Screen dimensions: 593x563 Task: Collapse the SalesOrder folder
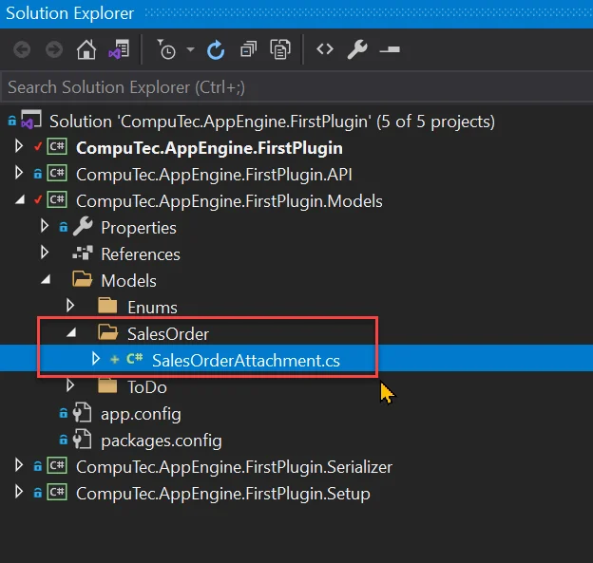tap(70, 334)
